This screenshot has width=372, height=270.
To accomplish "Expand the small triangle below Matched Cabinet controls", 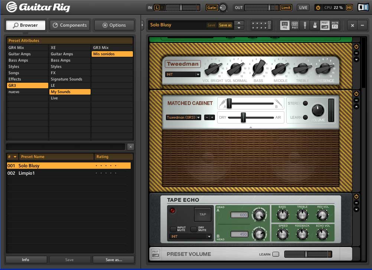I will (251, 127).
